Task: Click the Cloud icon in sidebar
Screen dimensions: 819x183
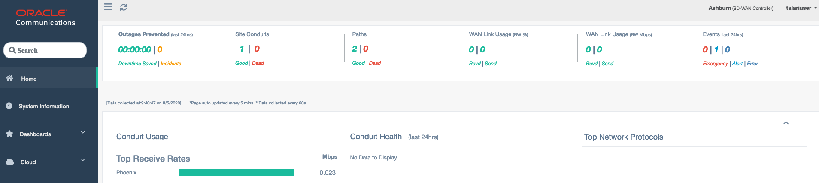Action: pos(10,162)
